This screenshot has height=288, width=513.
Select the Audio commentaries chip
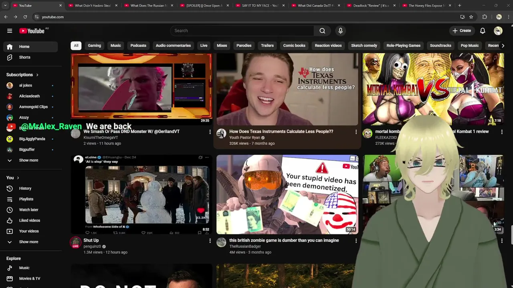point(173,46)
